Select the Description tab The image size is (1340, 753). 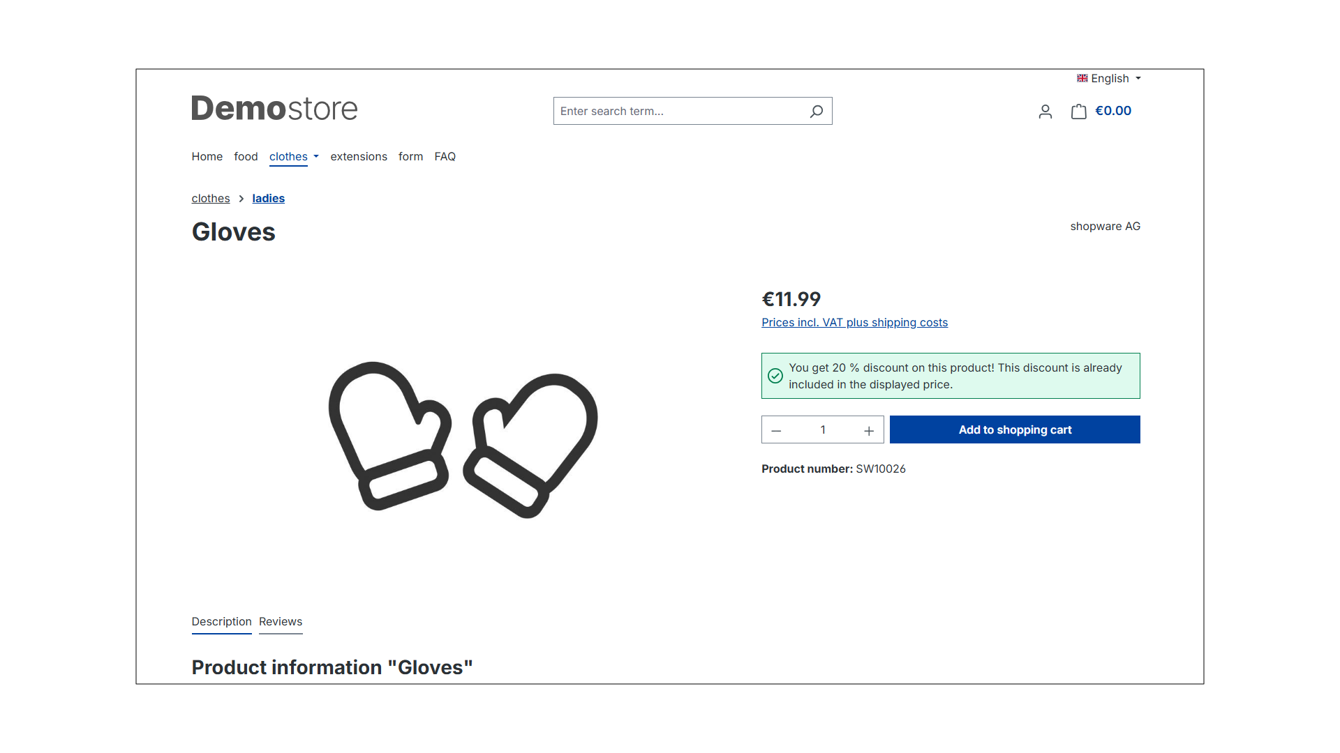222,622
